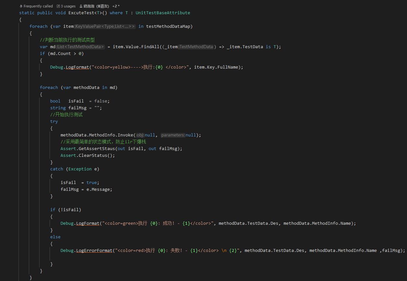The image size is (407, 281).
Task: Click the "parameters:" parameter name hint
Action: pyautogui.click(x=173, y=135)
